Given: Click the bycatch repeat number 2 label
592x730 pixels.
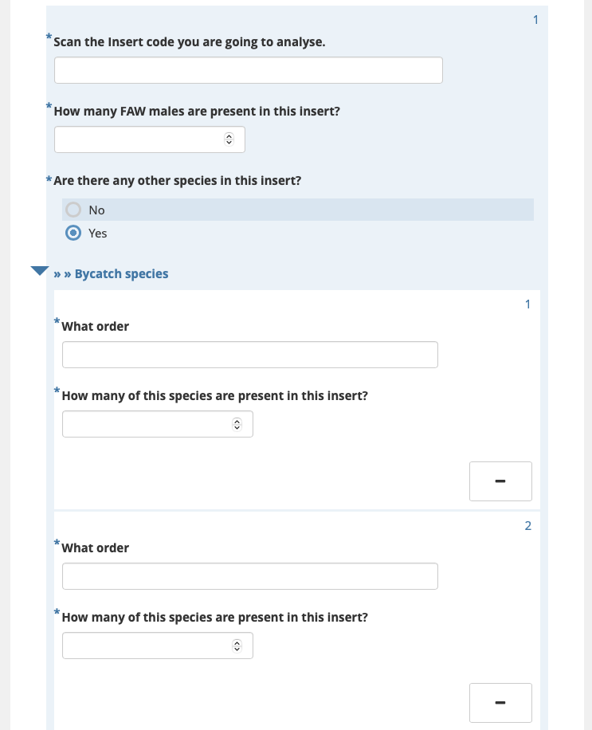Looking at the screenshot, I should tap(527, 526).
